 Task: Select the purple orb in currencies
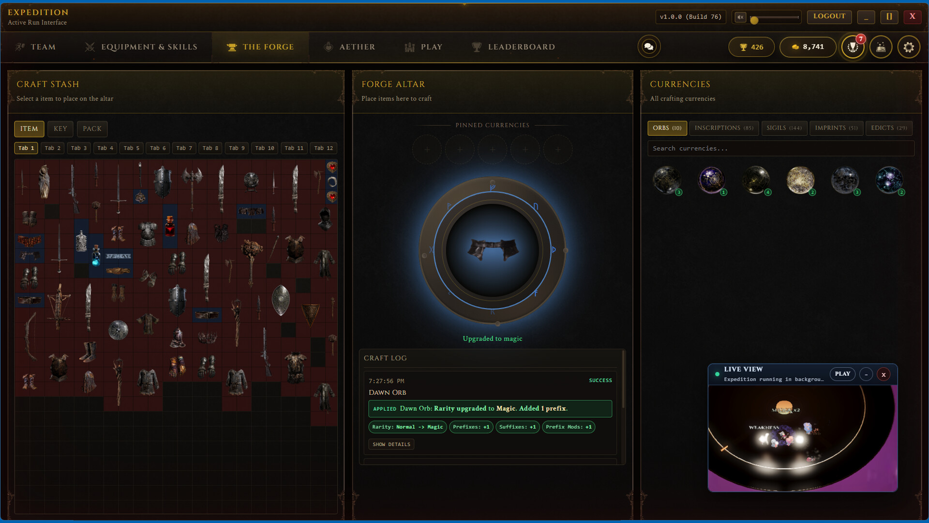click(x=711, y=180)
